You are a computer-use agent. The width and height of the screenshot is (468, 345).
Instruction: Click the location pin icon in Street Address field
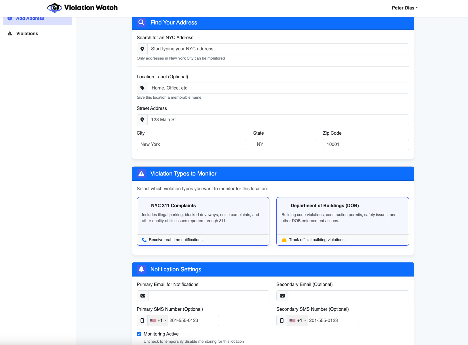(142, 119)
